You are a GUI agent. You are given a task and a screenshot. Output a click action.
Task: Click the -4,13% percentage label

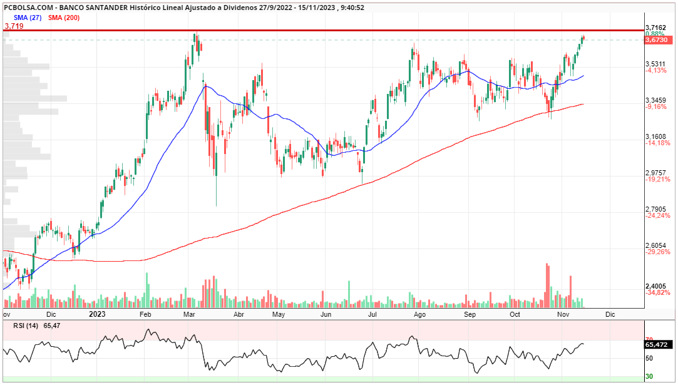(x=656, y=70)
